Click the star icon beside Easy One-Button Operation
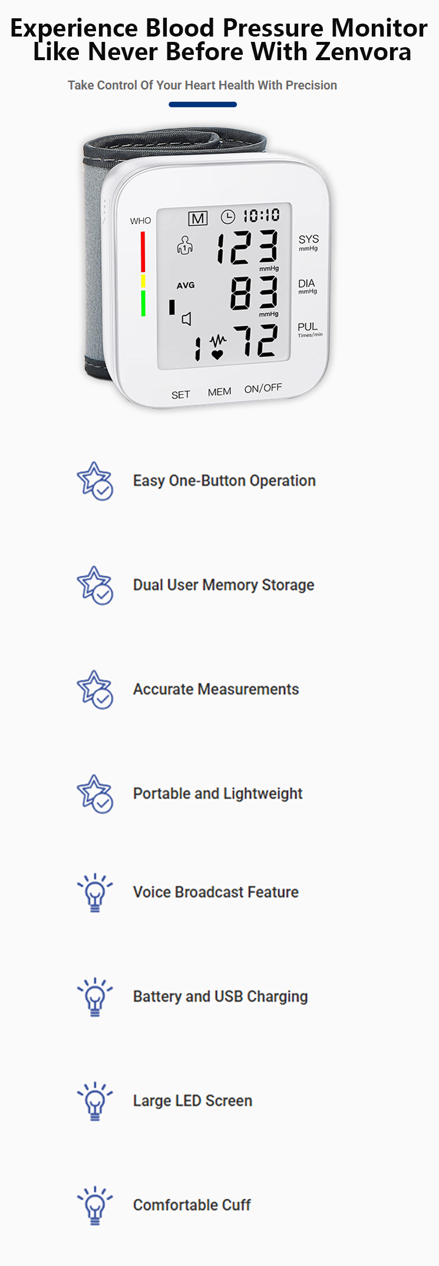Image resolution: width=439 pixels, height=1266 pixels. pyautogui.click(x=94, y=481)
